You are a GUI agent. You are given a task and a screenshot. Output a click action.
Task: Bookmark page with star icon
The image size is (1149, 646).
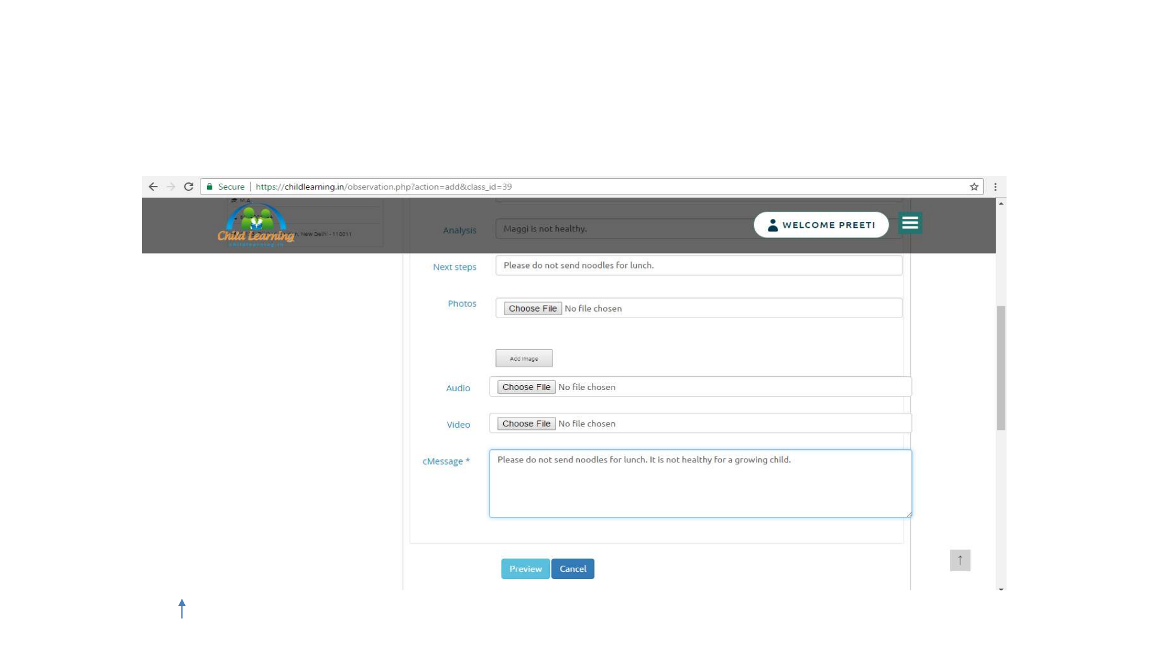[974, 187]
